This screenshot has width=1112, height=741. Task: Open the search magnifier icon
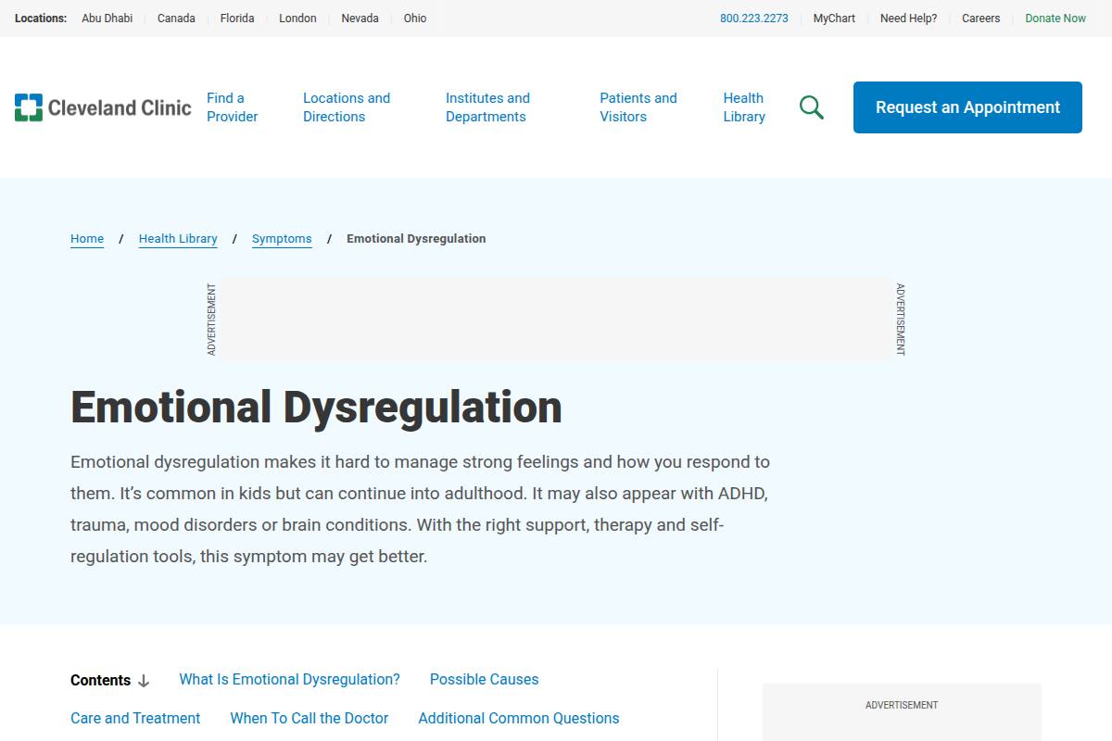point(811,107)
